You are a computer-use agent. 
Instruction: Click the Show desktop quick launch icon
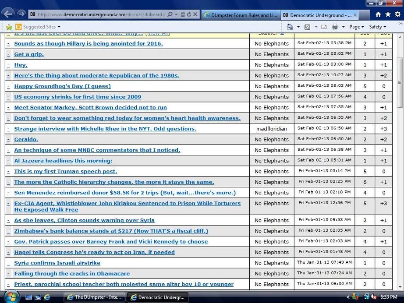28,297
